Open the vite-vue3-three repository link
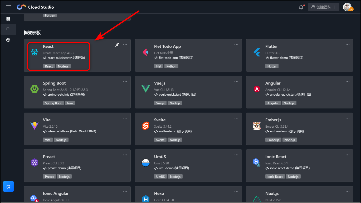The image size is (361, 203). tap(70, 131)
